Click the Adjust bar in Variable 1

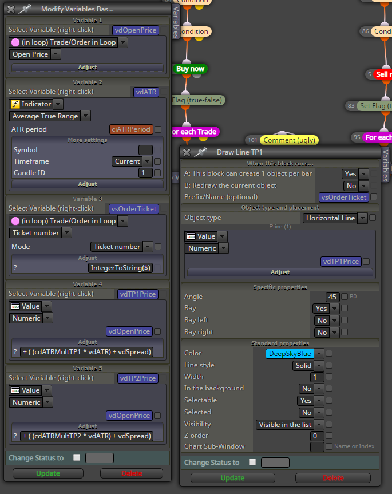[x=88, y=67]
